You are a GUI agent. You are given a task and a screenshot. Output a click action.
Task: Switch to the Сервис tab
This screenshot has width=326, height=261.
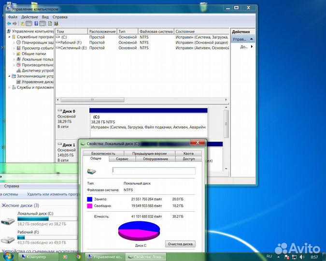122,159
